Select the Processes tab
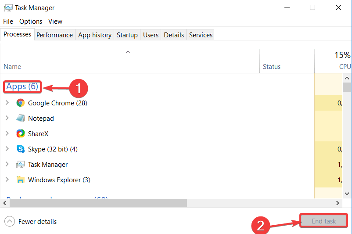Viewport: 352px width, 234px height. tap(17, 34)
